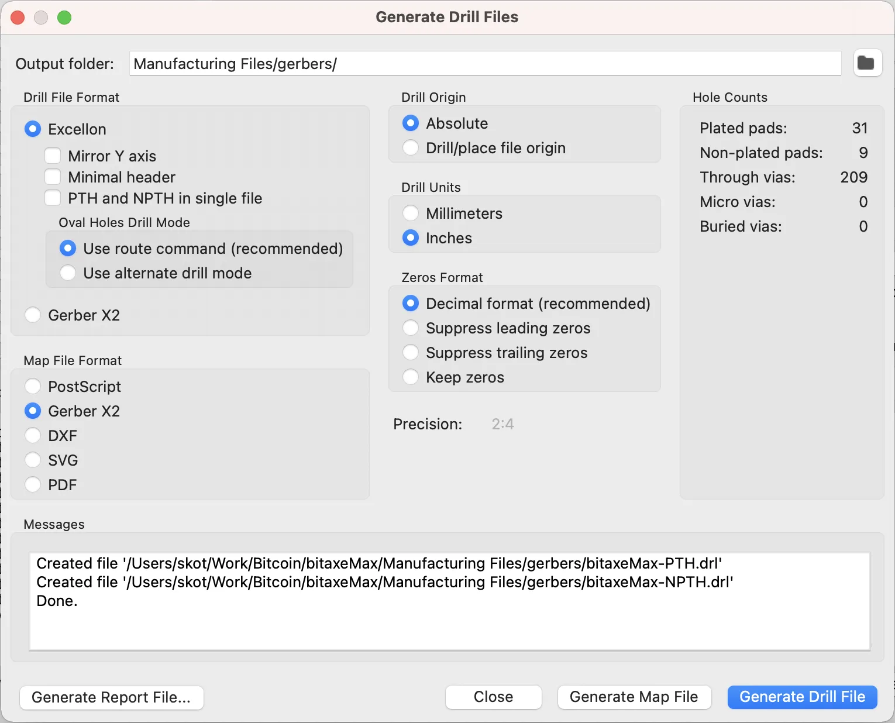Choose PostScript as map file format
Viewport: 895px width, 723px height.
point(33,386)
